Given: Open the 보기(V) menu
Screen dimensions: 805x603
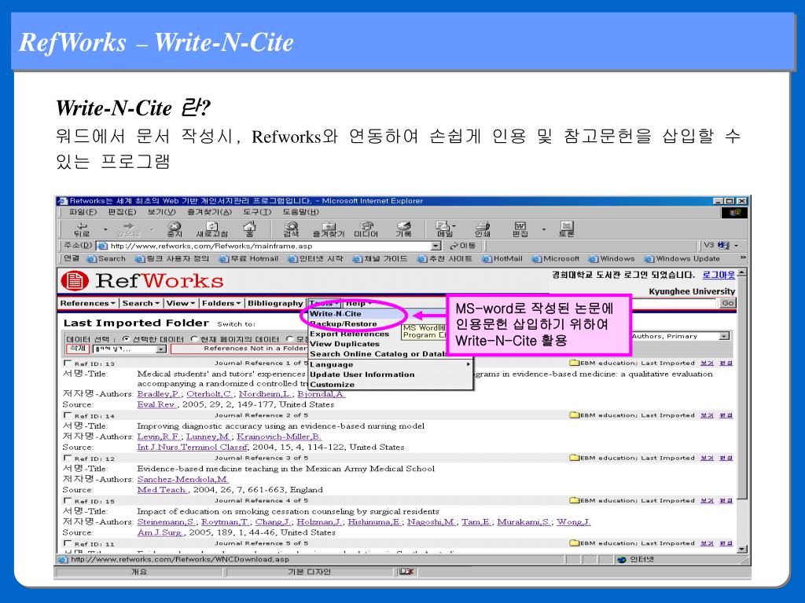Looking at the screenshot, I should tap(161, 212).
